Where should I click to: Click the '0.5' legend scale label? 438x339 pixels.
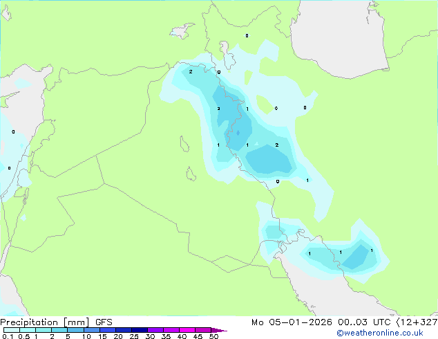(24, 336)
